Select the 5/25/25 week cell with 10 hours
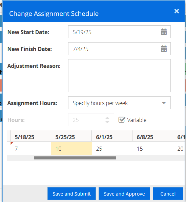 pos(71,148)
